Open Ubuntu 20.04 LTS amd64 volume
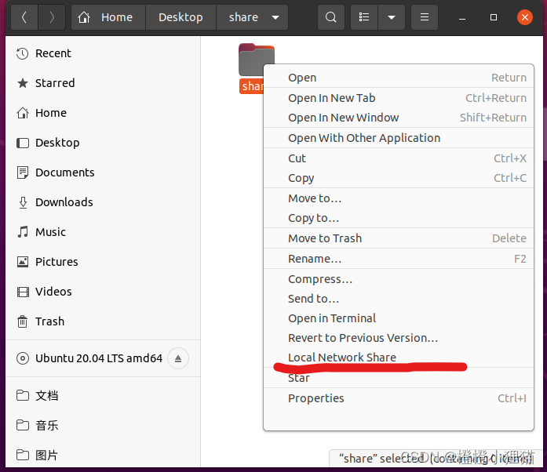The height and width of the screenshot is (472, 547). point(99,358)
